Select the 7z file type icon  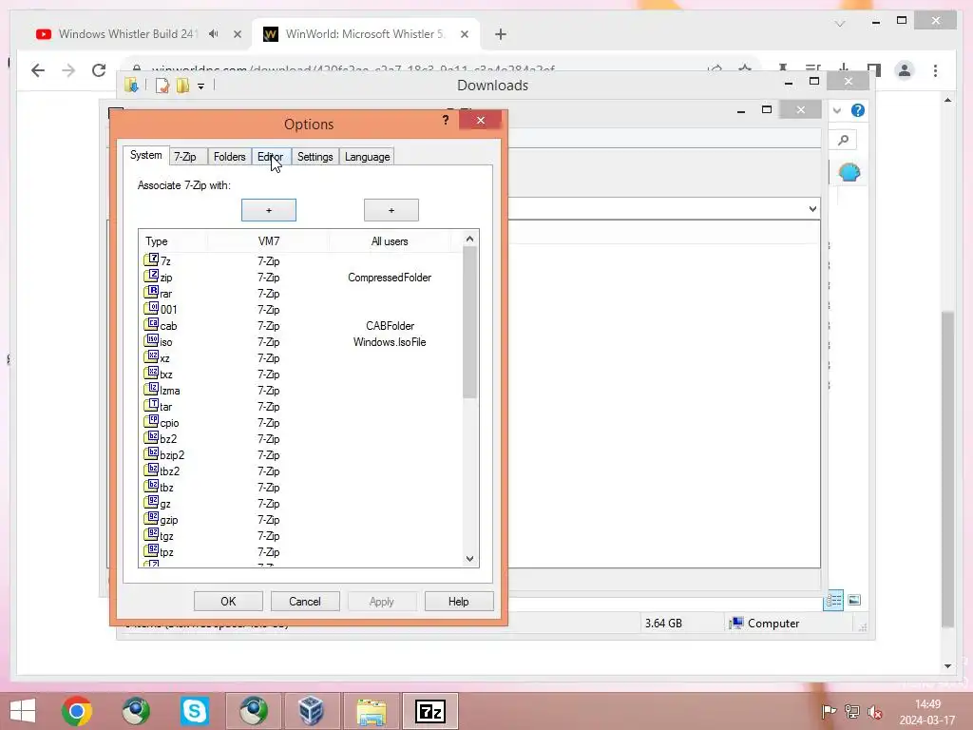(151, 259)
